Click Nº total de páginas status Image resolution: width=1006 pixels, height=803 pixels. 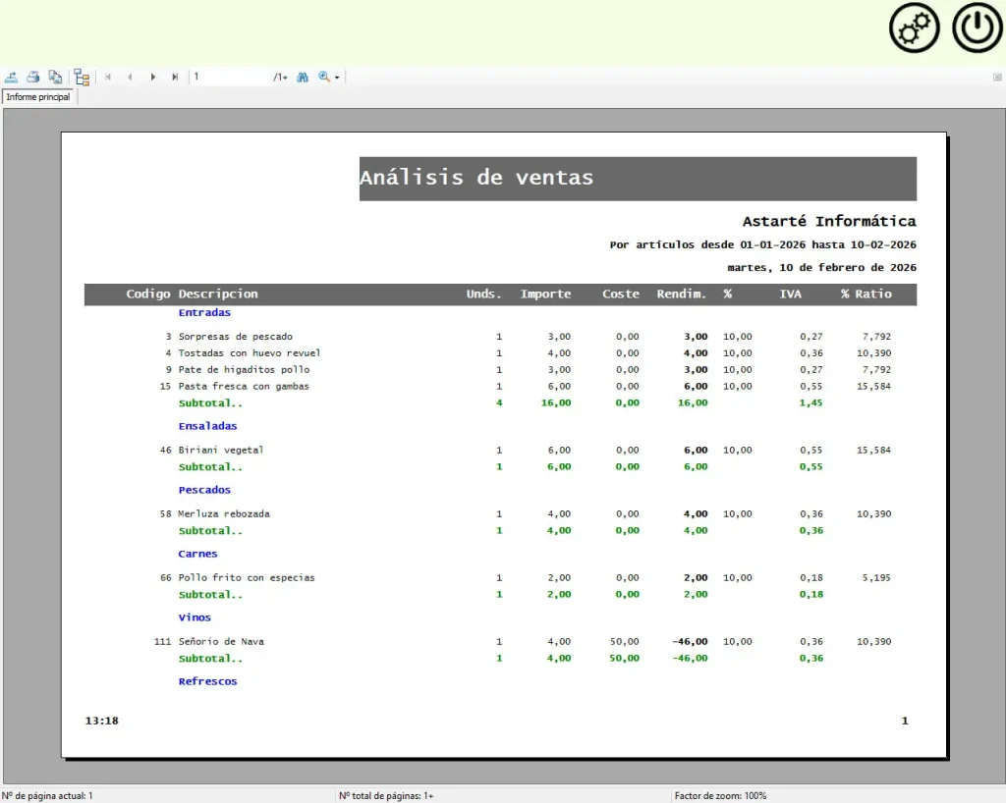(x=386, y=796)
